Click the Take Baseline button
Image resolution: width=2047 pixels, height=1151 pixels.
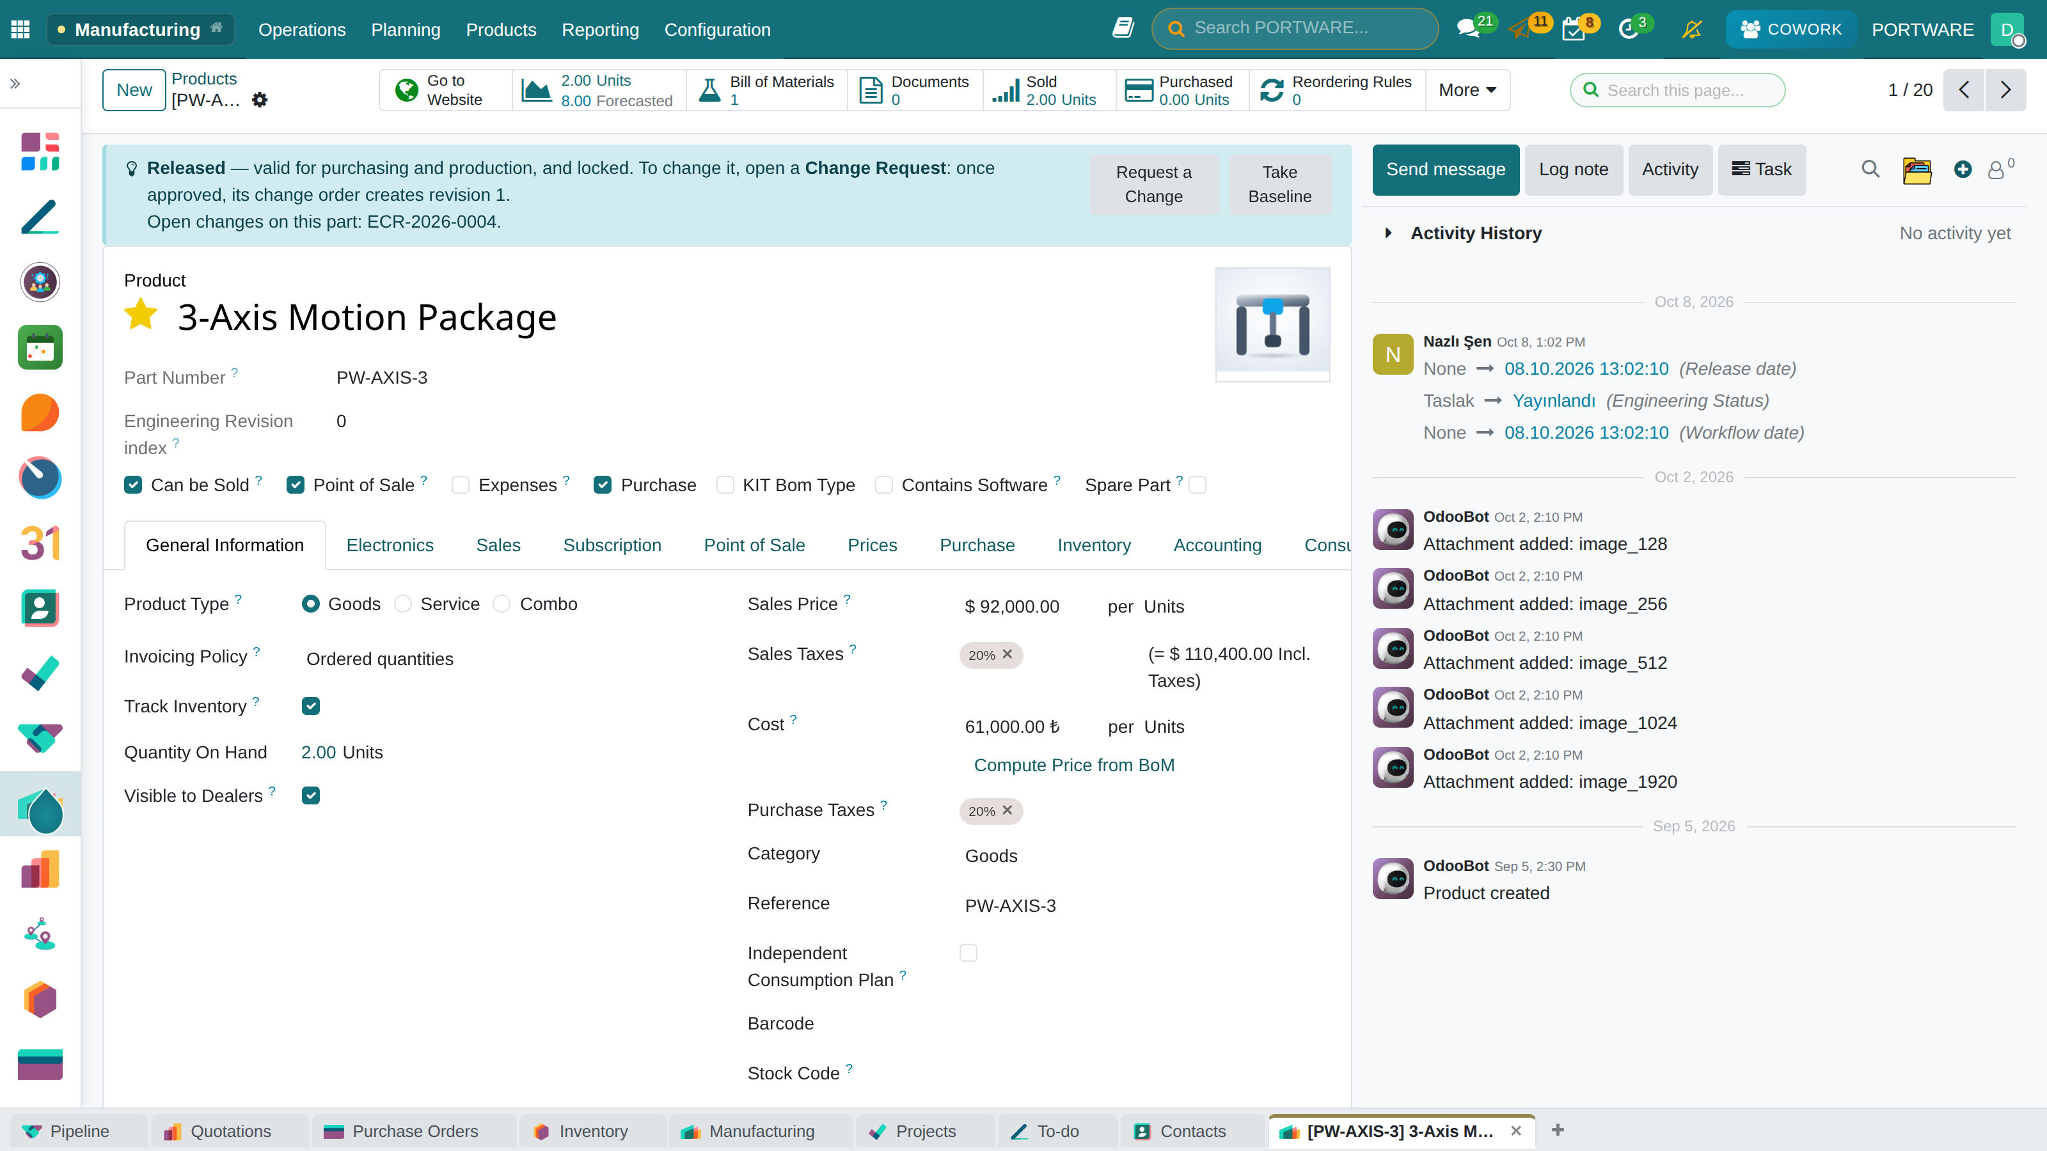coord(1279,184)
